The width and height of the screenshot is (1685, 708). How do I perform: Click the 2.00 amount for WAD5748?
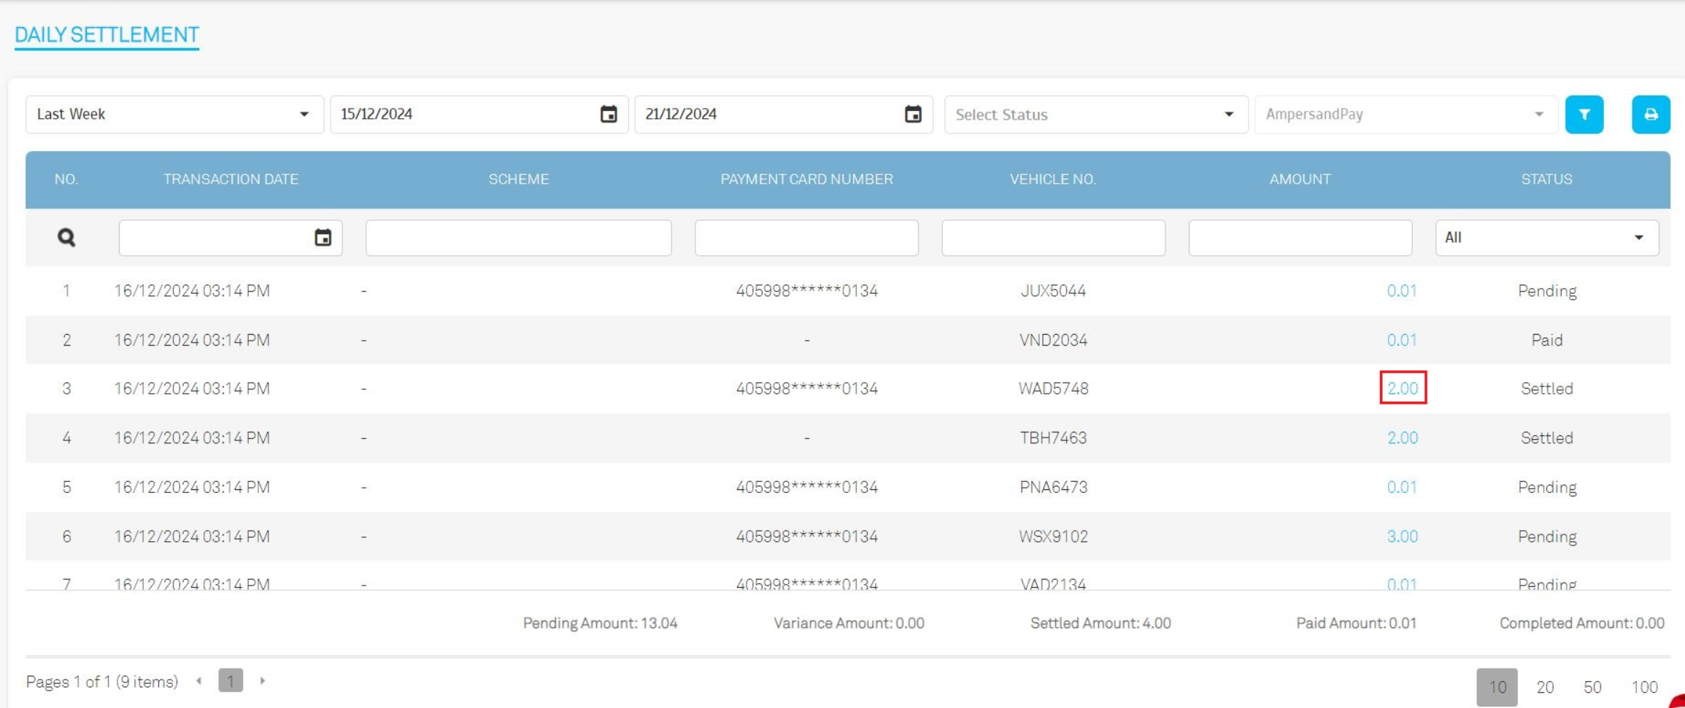point(1402,389)
